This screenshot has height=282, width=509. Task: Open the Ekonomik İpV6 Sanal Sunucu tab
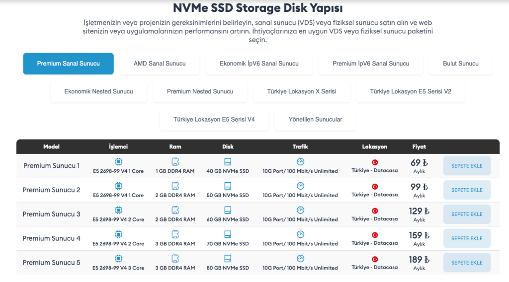(x=259, y=64)
